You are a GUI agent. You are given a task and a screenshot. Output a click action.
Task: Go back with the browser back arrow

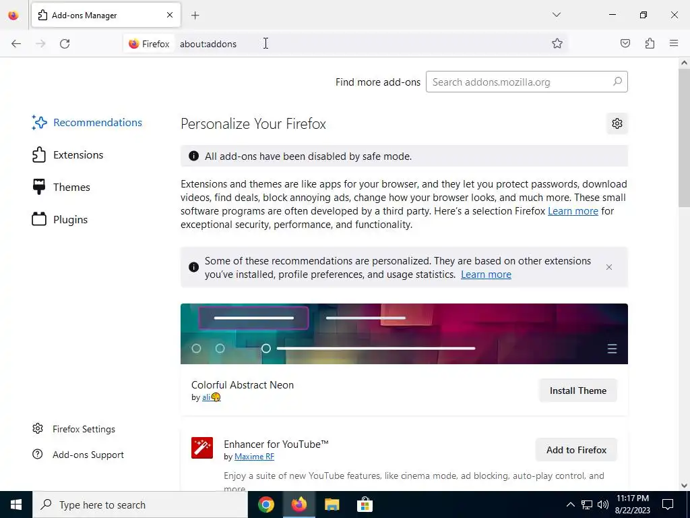(x=16, y=44)
